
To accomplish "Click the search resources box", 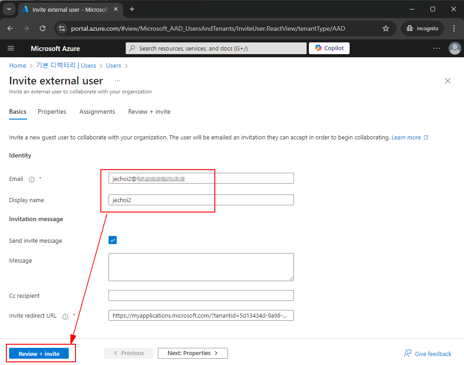I will click(x=216, y=48).
